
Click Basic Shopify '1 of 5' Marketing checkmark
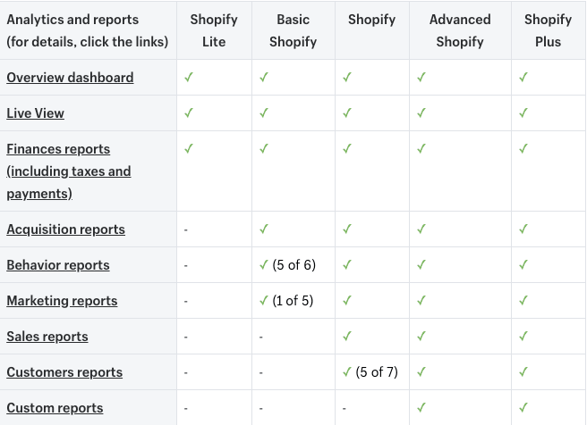coord(263,301)
